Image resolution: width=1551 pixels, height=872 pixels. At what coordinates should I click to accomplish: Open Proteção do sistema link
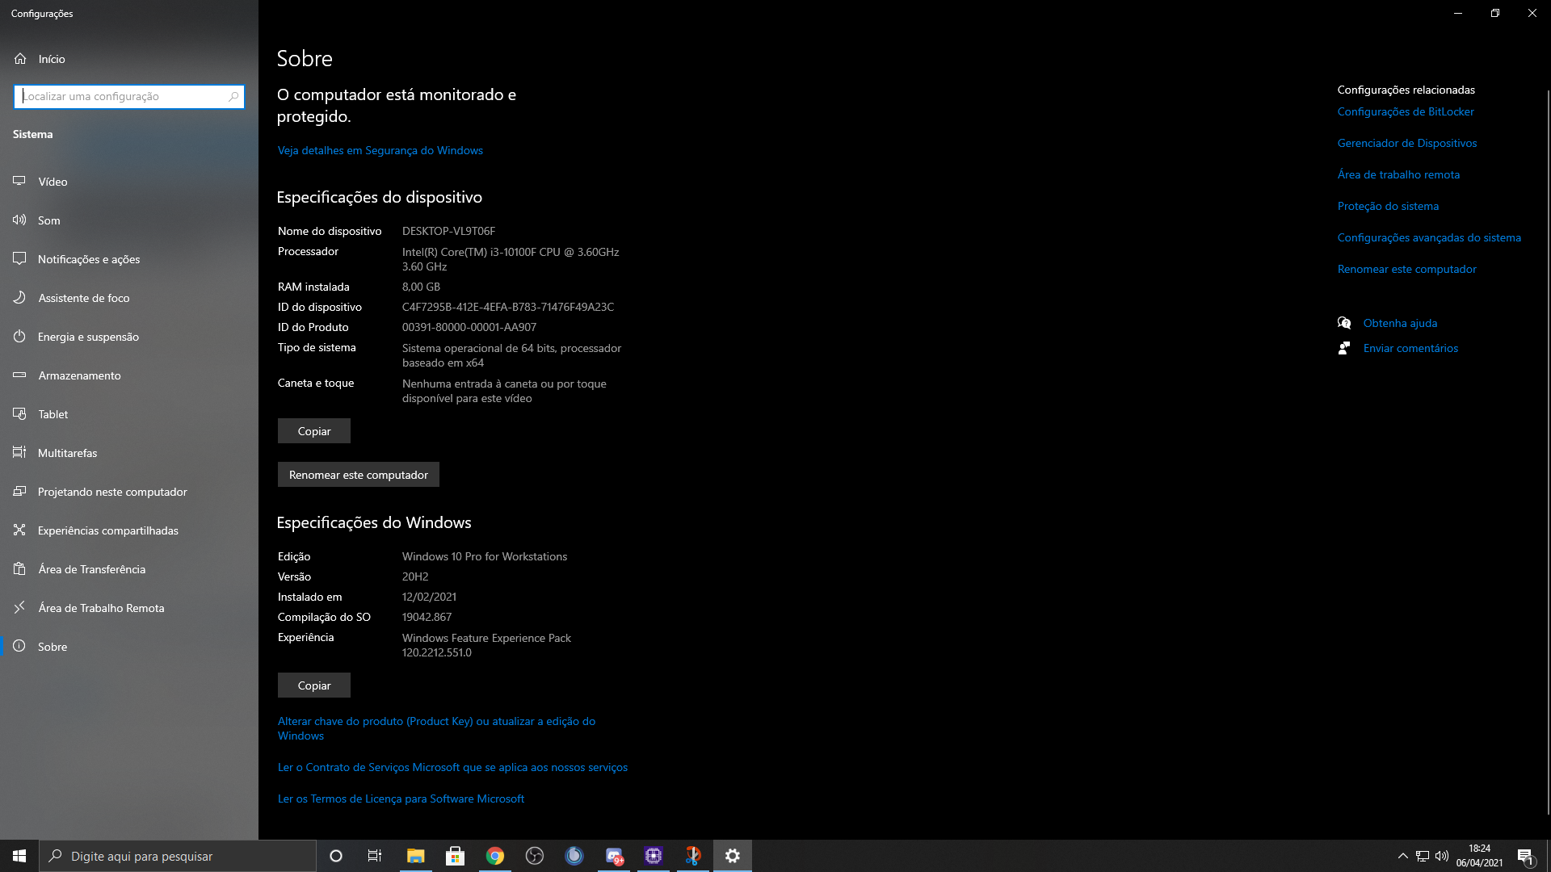coord(1388,207)
